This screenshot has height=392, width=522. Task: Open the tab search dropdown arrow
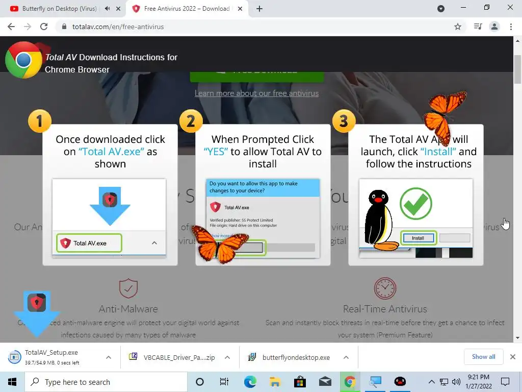pyautogui.click(x=441, y=9)
